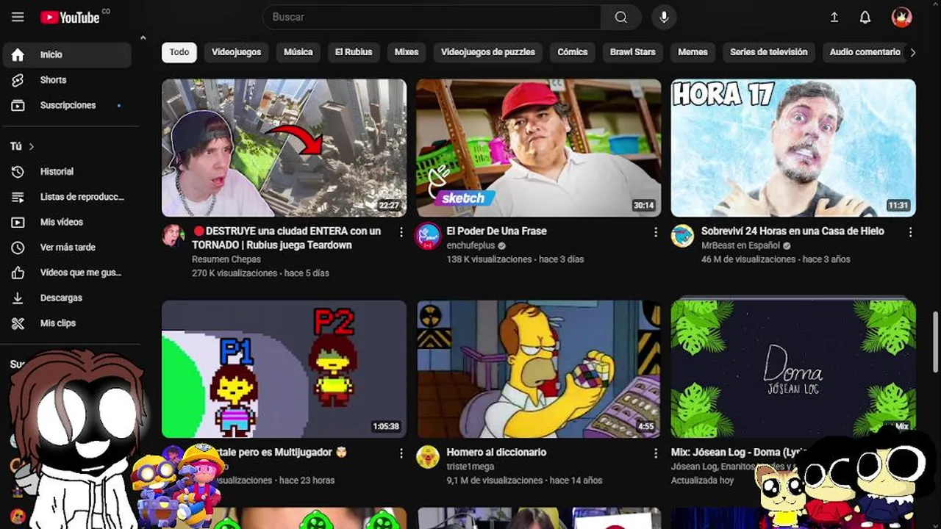Click the Mis clips scissors icon

click(18, 323)
